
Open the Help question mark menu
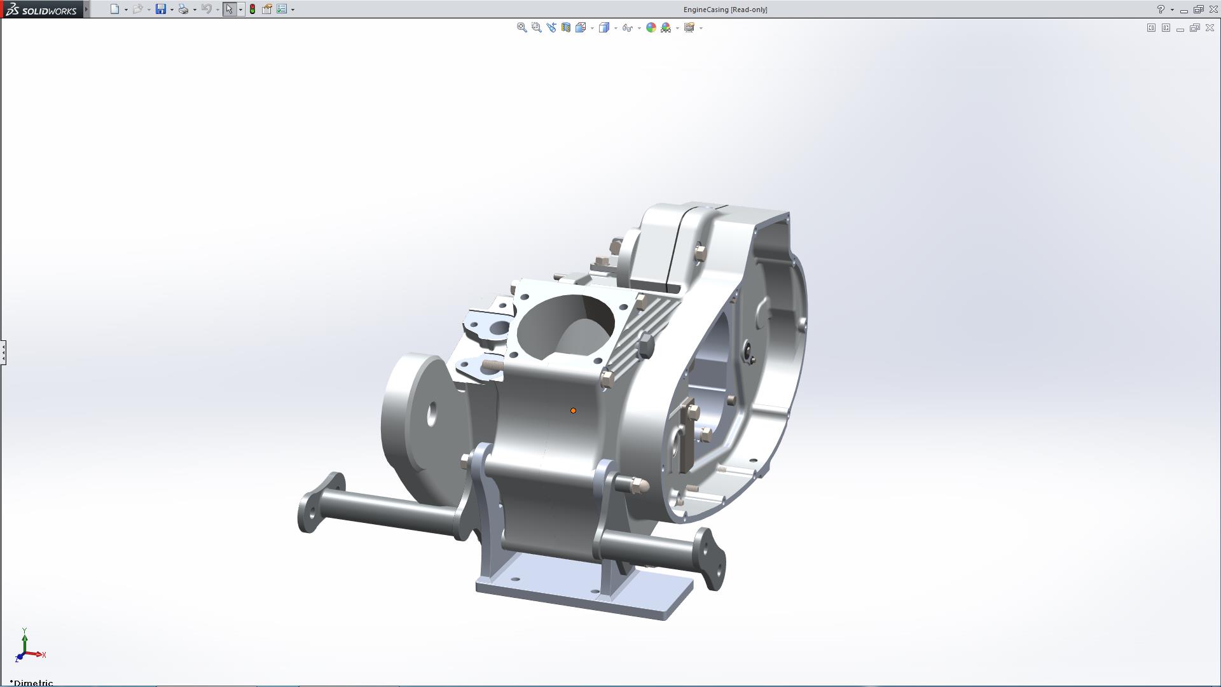pos(1161,10)
